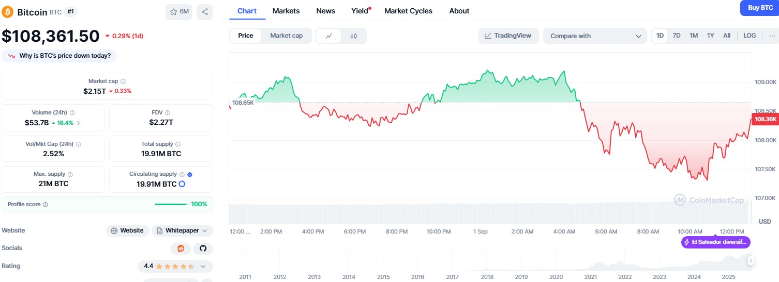Viewport: 779px width, 282px height.
Task: Click the El Salvador news event marker
Action: tap(715, 242)
